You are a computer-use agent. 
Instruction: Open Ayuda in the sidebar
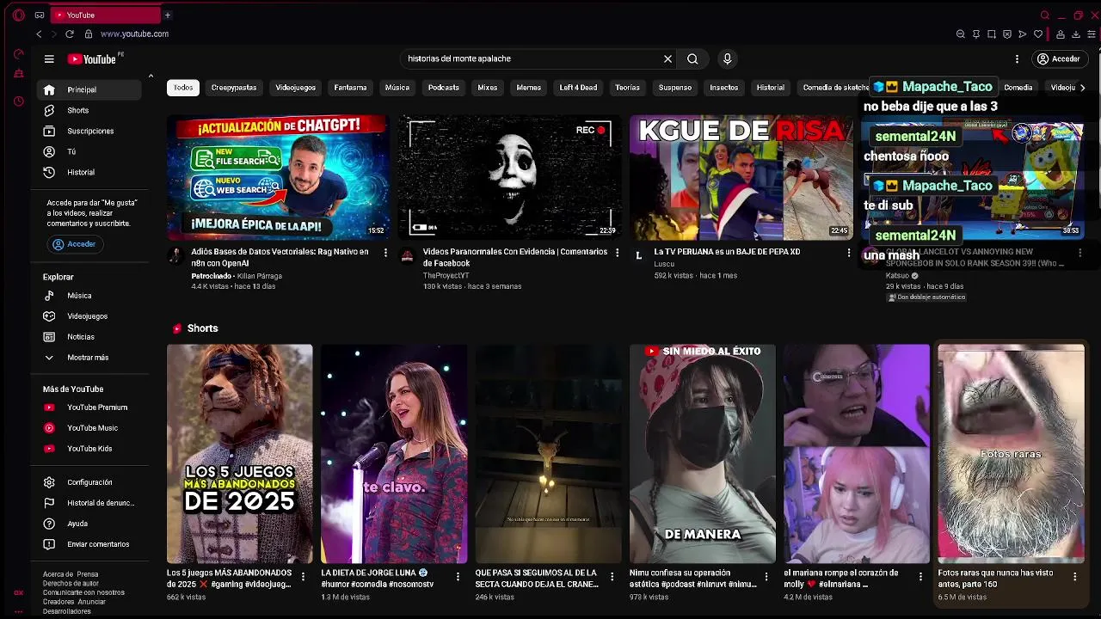[89, 524]
